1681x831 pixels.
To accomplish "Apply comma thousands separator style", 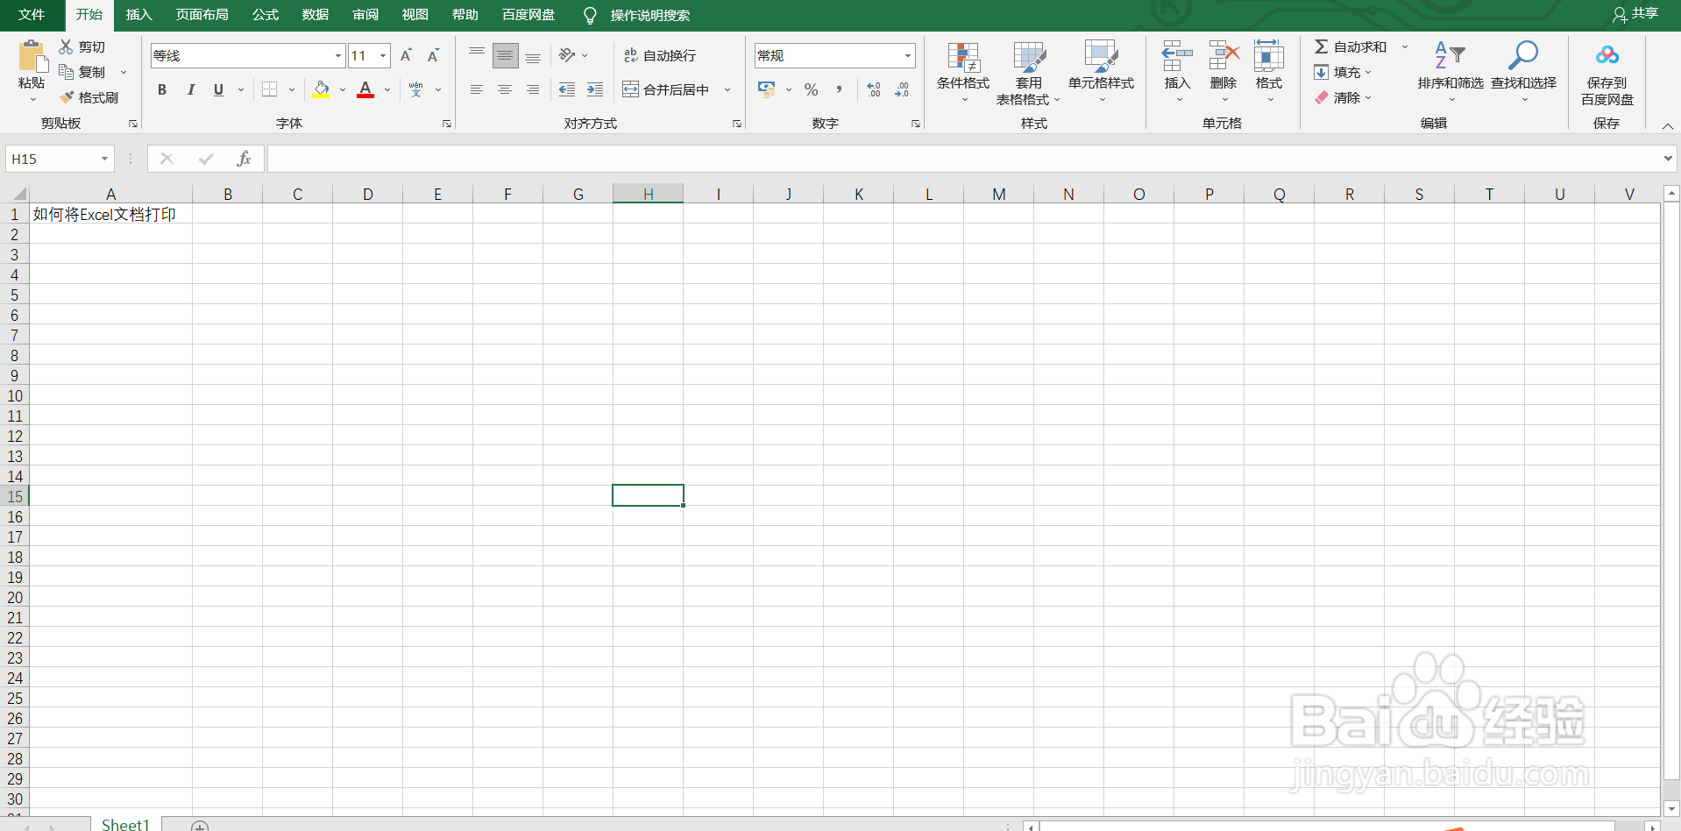I will coord(840,89).
